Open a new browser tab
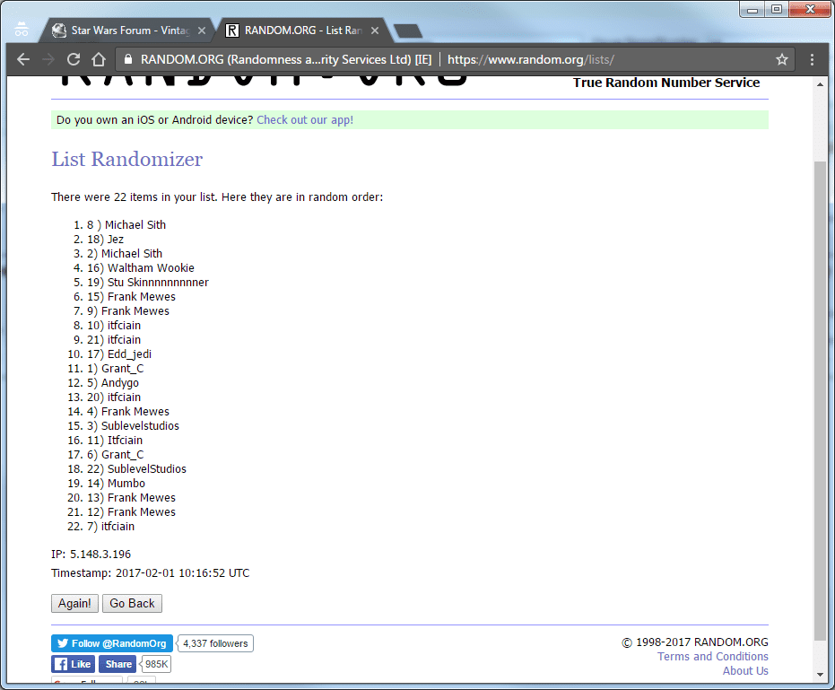The height and width of the screenshot is (690, 835). pyautogui.click(x=408, y=31)
